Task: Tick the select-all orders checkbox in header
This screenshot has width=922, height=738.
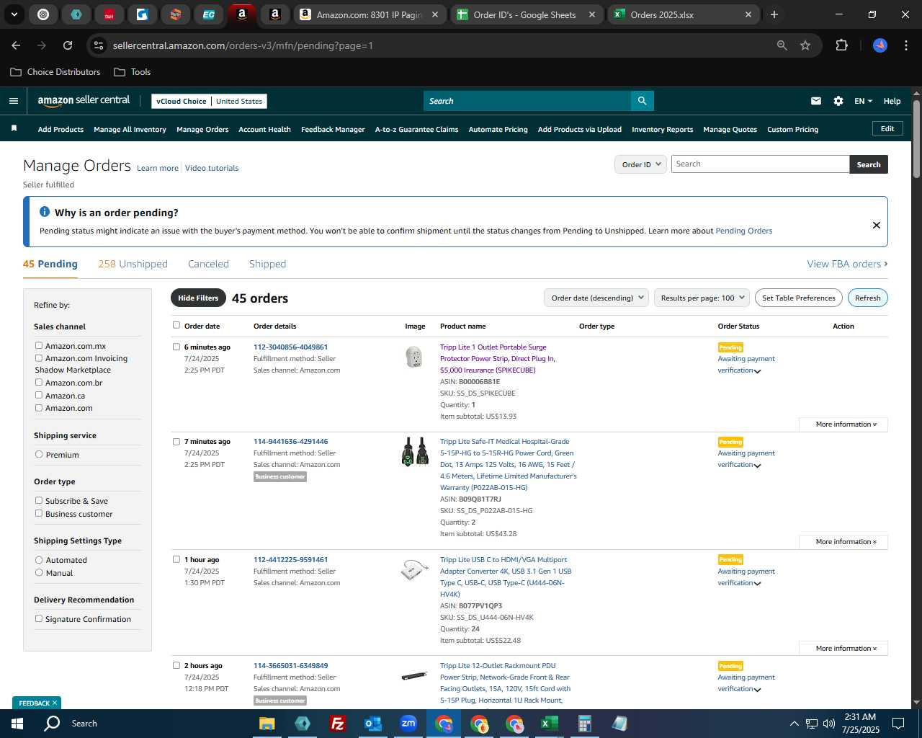Action: coord(176,325)
